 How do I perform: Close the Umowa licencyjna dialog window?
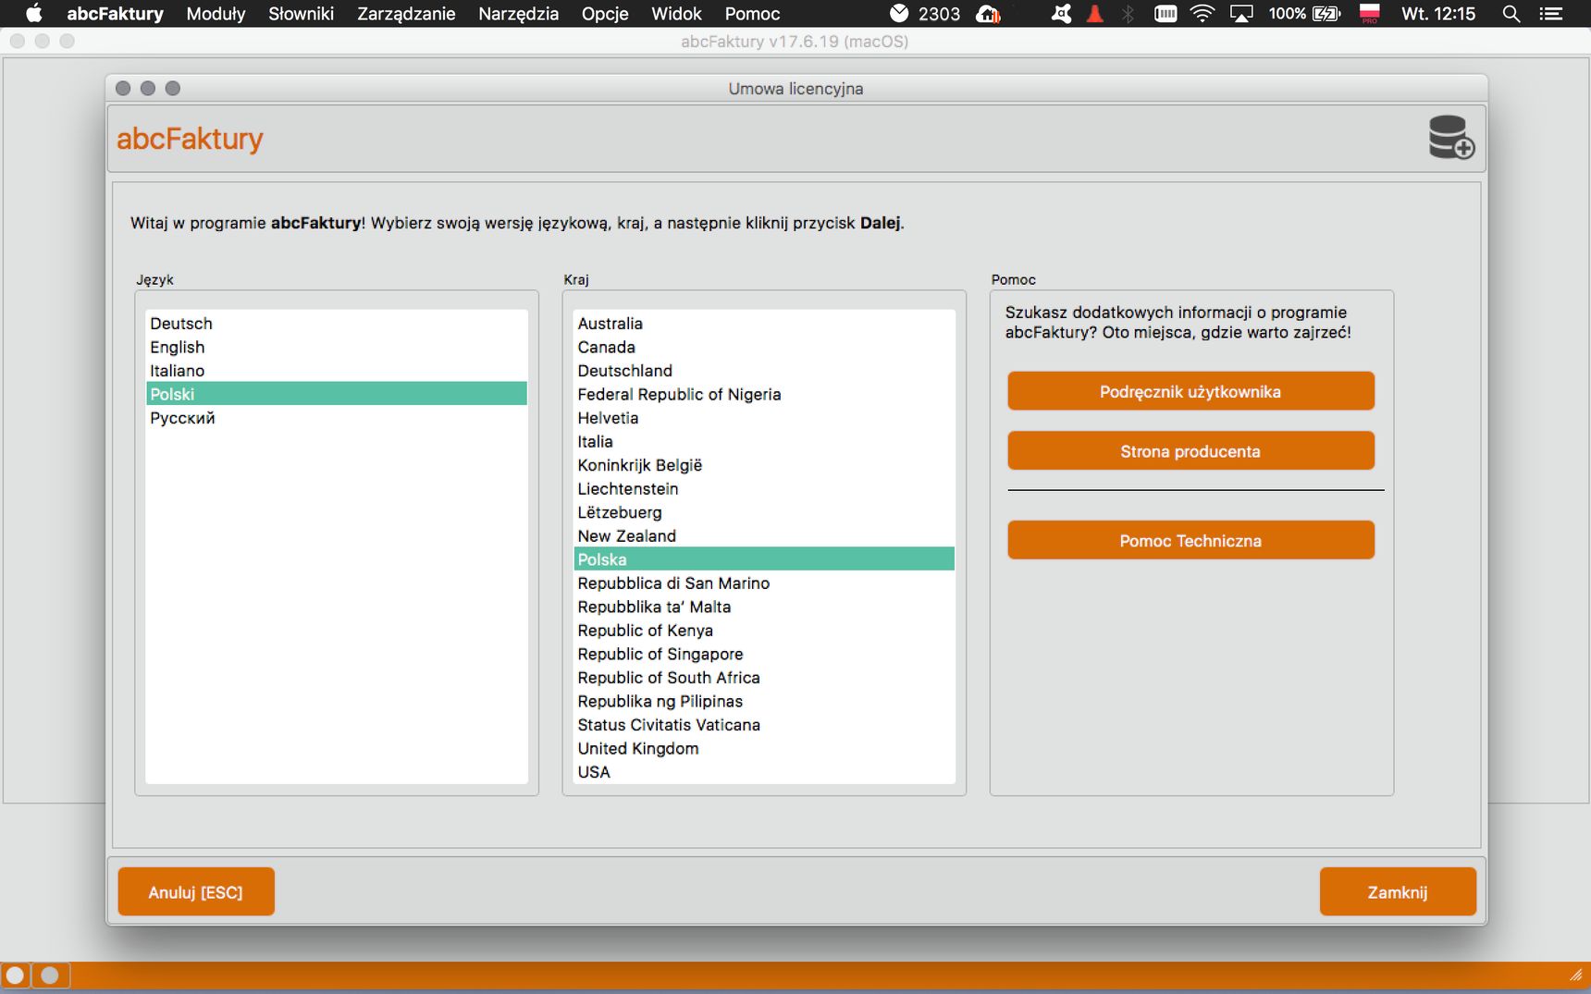pyautogui.click(x=123, y=88)
